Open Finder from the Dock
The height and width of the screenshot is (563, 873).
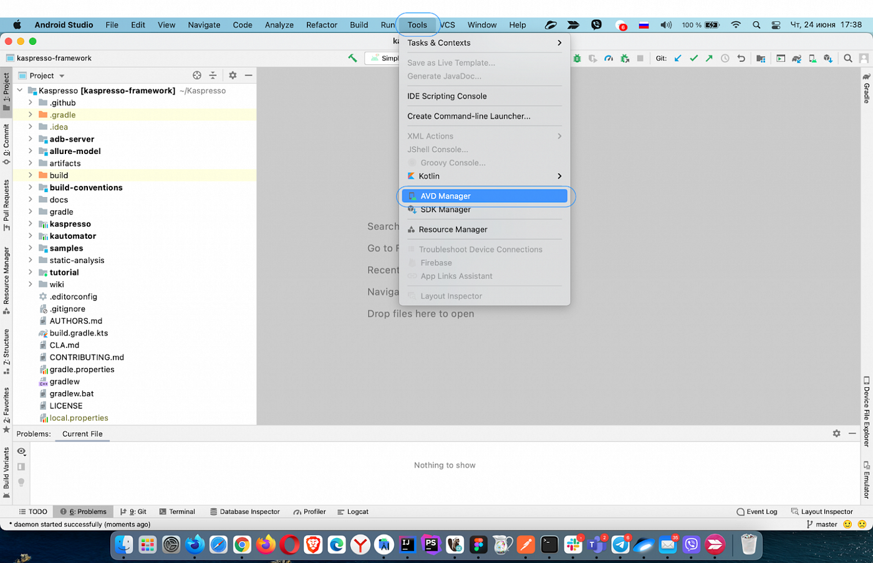pos(124,545)
